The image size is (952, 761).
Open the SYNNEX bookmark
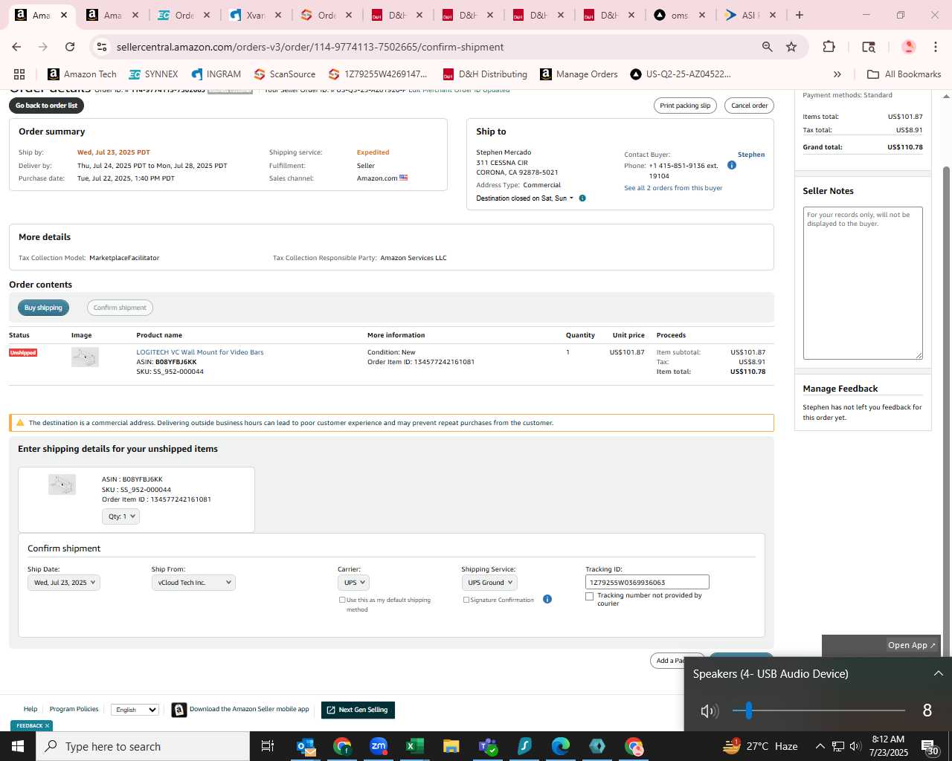tap(153, 74)
